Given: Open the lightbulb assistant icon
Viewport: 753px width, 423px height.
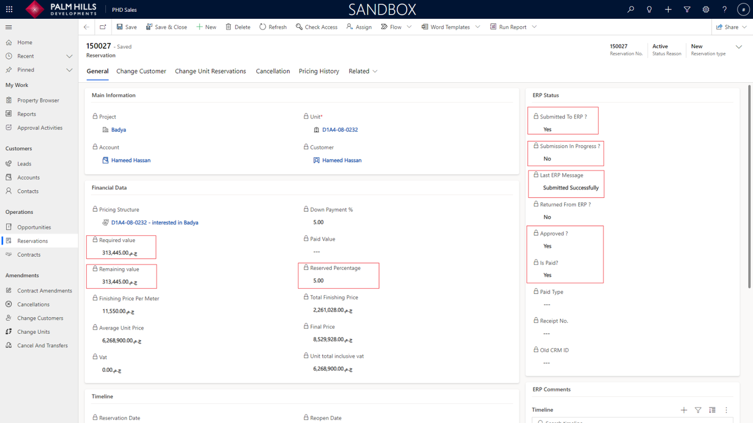Looking at the screenshot, I should (x=649, y=9).
